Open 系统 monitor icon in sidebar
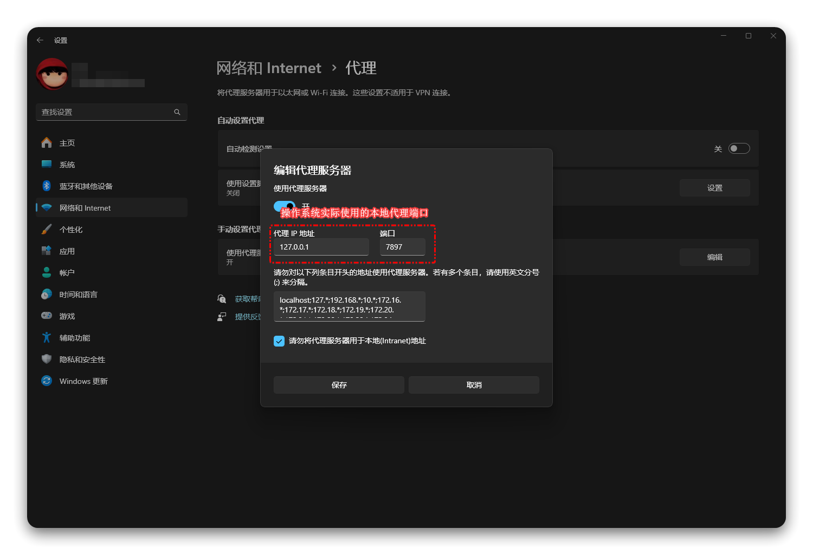Viewport: 813px width, 555px height. tap(47, 164)
